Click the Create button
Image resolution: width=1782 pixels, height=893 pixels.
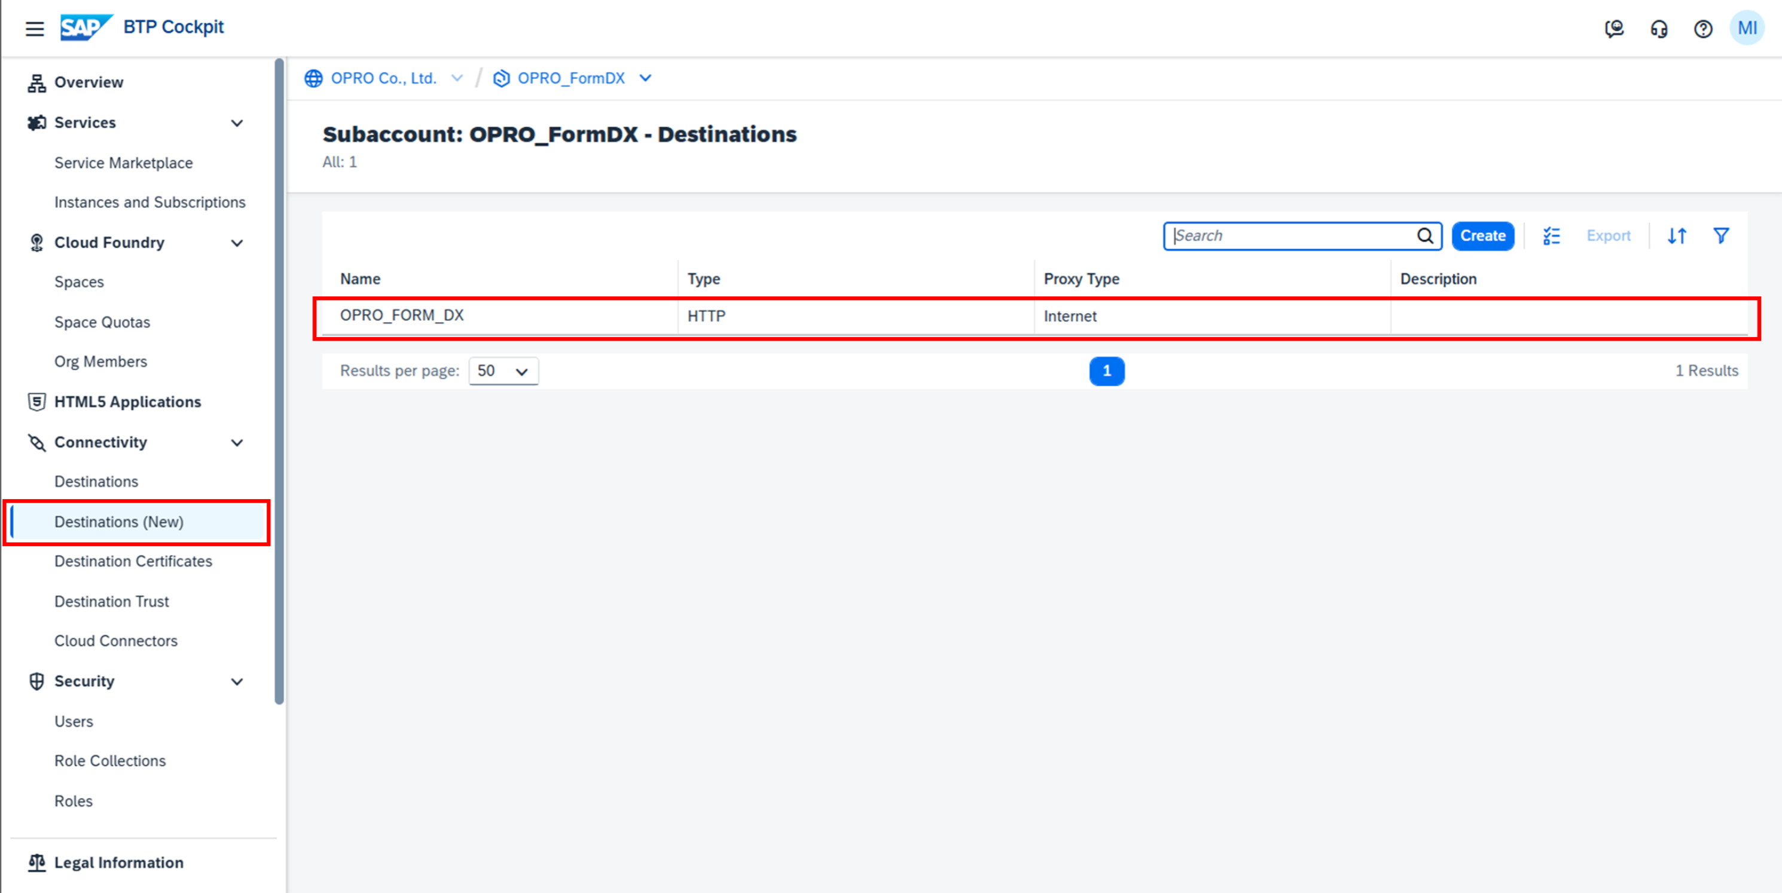coord(1482,236)
